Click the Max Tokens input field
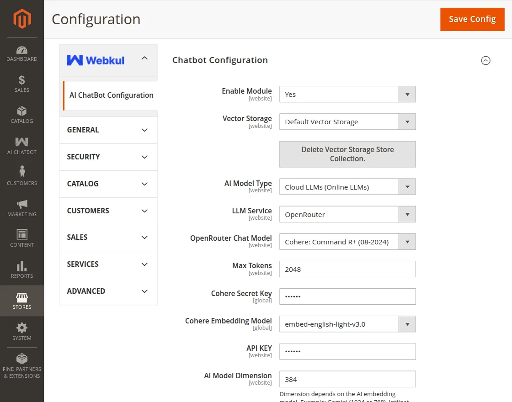512x402 pixels. (347, 269)
